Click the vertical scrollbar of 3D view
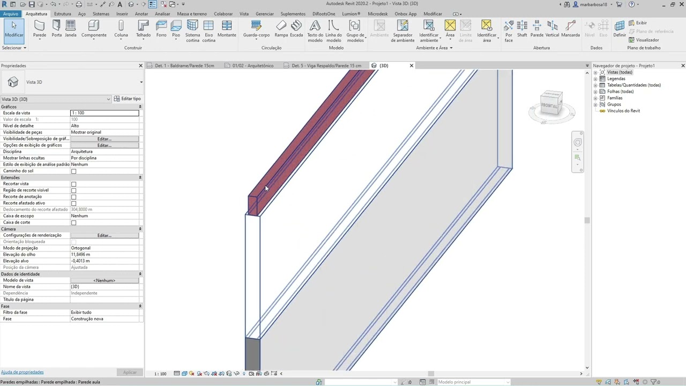Viewport: 686px width, 386px height. (x=587, y=220)
